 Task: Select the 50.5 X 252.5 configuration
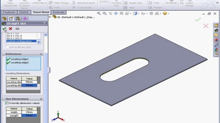pyautogui.click(x=14, y=38)
